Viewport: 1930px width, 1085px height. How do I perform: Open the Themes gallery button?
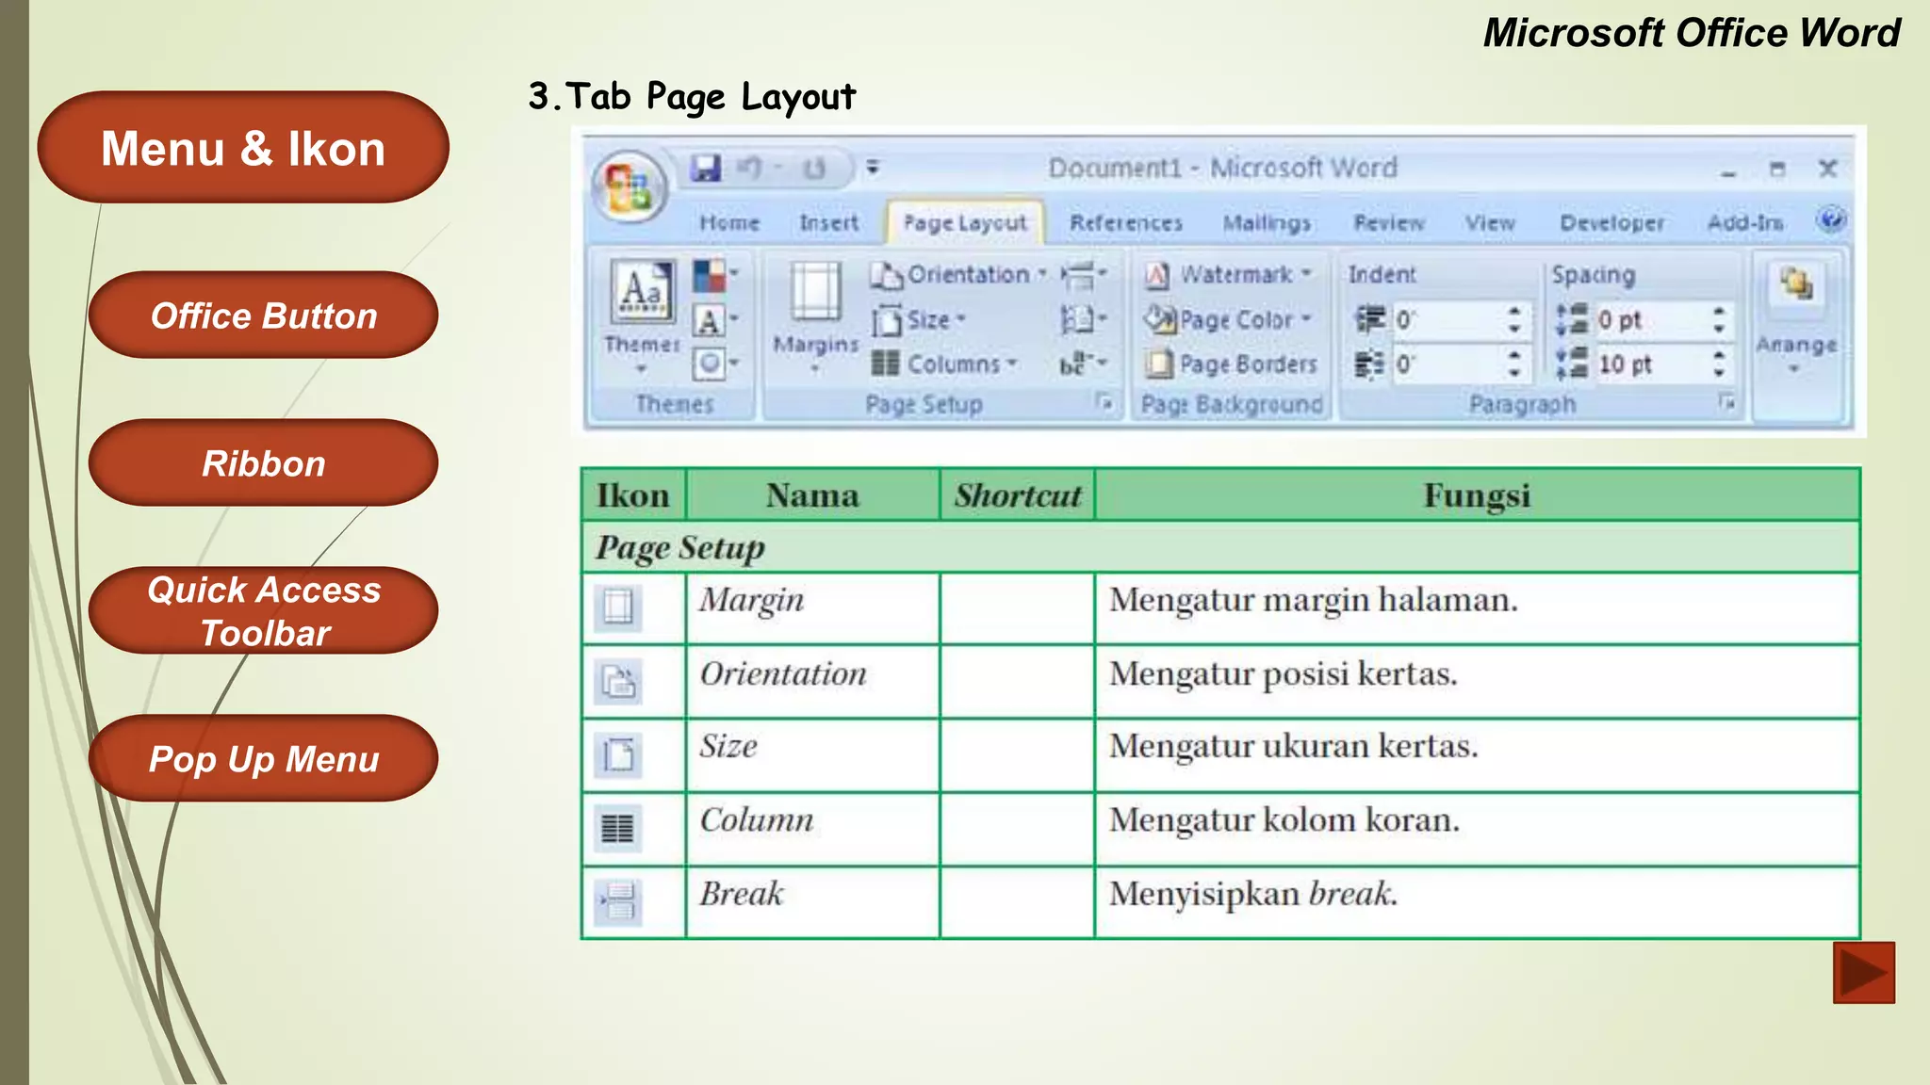642,317
